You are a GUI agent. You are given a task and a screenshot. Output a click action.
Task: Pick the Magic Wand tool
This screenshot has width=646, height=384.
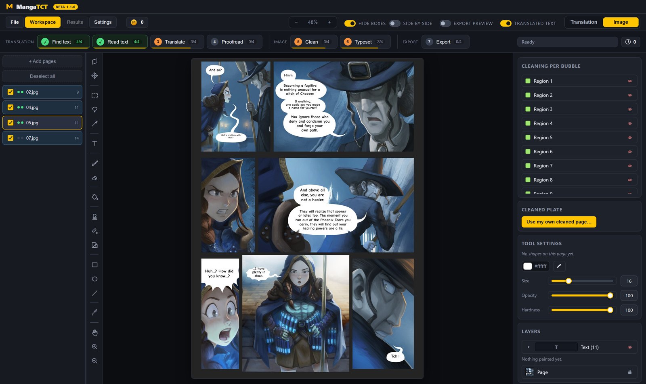(94, 124)
